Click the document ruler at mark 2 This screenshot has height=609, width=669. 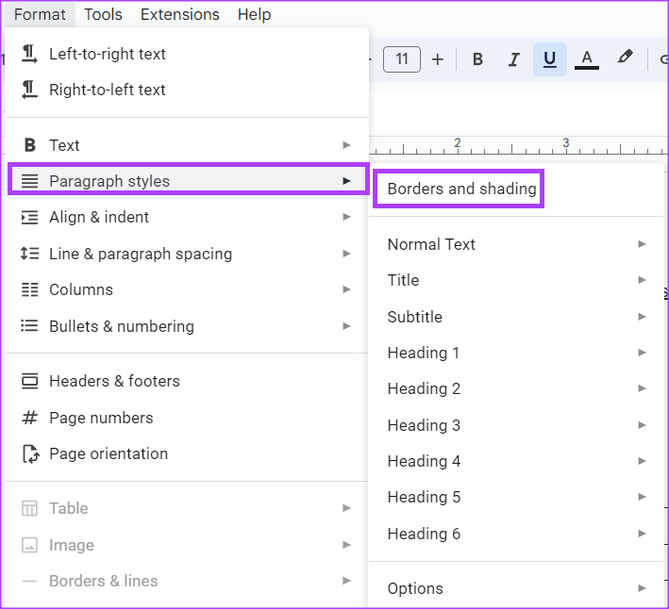pyautogui.click(x=458, y=144)
